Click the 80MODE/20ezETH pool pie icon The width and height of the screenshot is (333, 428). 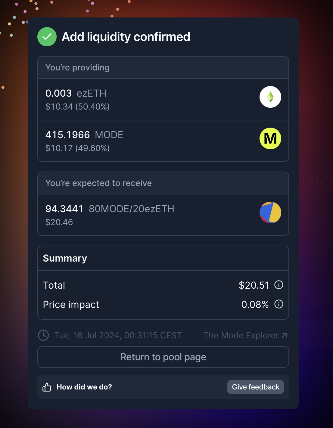[270, 212]
